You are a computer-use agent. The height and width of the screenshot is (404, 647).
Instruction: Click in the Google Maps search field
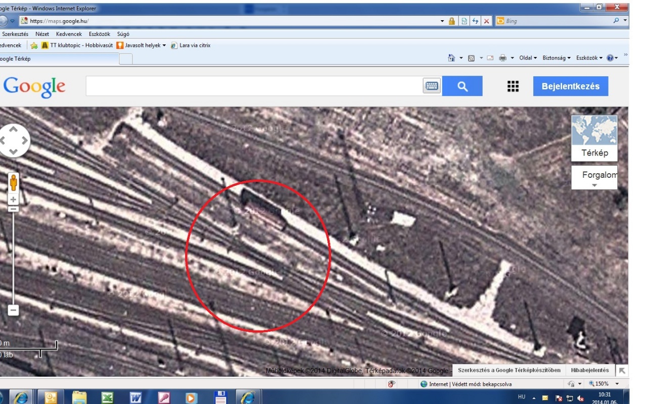253,86
